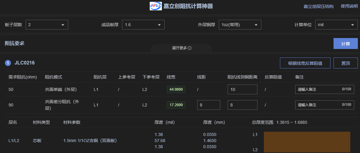This screenshot has width=360, height=153.
Task: Click the 嘉立创阻抗计算神器 title text
Action: (x=188, y=6)
